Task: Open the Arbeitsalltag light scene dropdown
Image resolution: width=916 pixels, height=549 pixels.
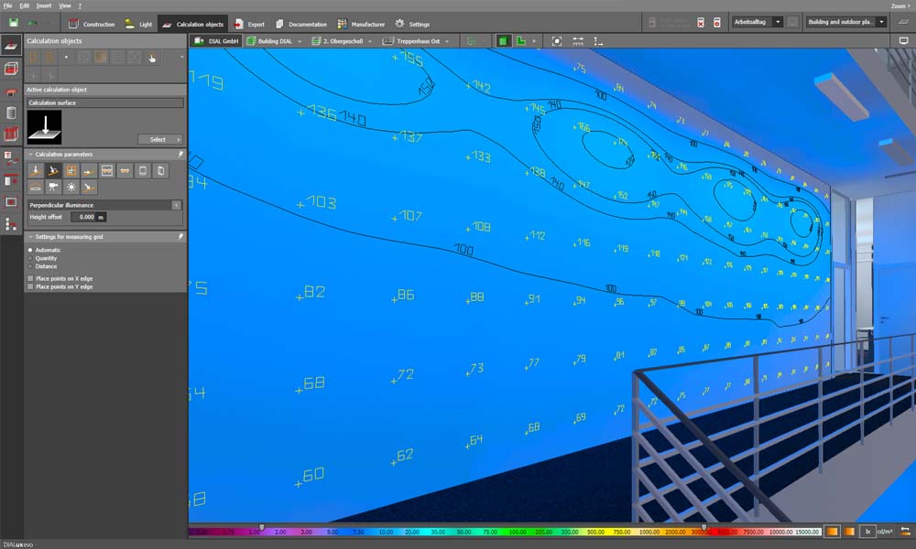Action: coord(778,22)
